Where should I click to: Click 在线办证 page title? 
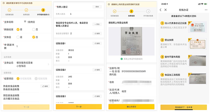click(184, 10)
